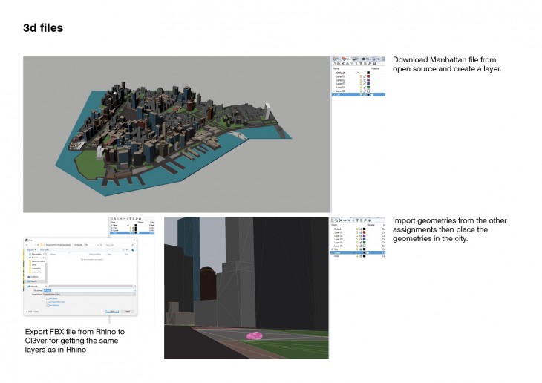Open the Save as type dropdown
The height and width of the screenshot is (383, 542).
click(89, 295)
